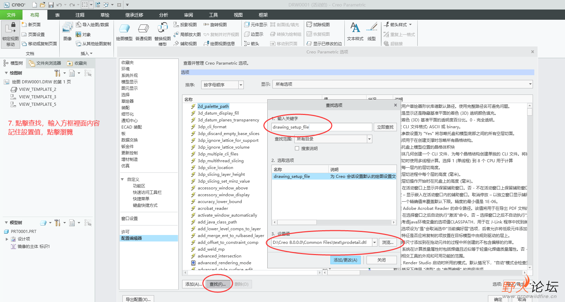Click the 立即查找 button
This screenshot has height=302, width=565.
point(385,127)
